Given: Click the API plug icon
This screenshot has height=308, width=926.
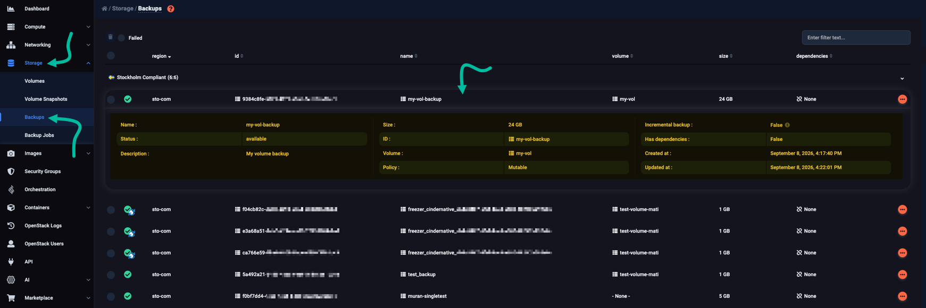Looking at the screenshot, I should point(11,262).
